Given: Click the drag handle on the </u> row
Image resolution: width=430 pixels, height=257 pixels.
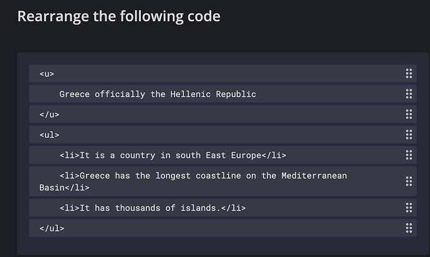Looking at the screenshot, I should (x=409, y=114).
